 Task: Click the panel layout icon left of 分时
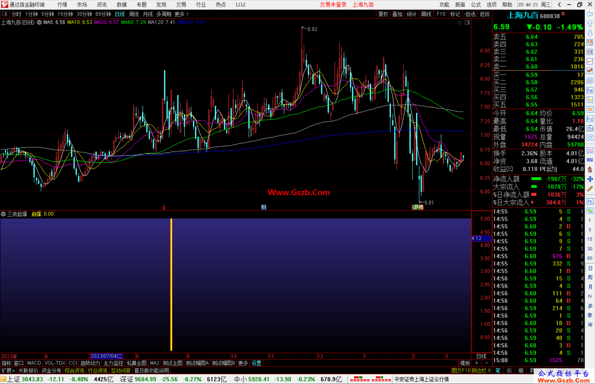pyautogui.click(x=5, y=14)
